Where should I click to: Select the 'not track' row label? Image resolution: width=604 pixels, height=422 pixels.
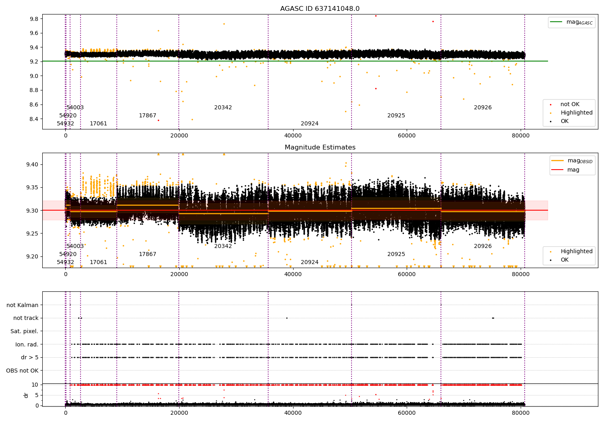pos(26,318)
